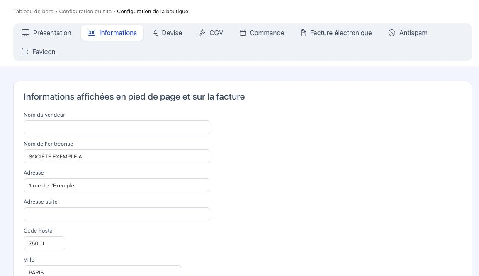
Task: Open Configuration du site breadcrumb
Action: click(85, 11)
